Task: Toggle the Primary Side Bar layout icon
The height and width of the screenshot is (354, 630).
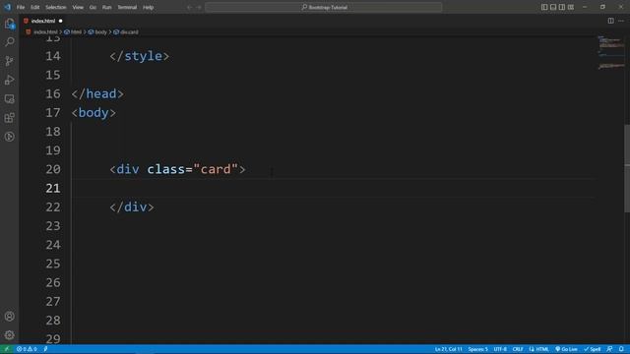Action: [x=544, y=7]
